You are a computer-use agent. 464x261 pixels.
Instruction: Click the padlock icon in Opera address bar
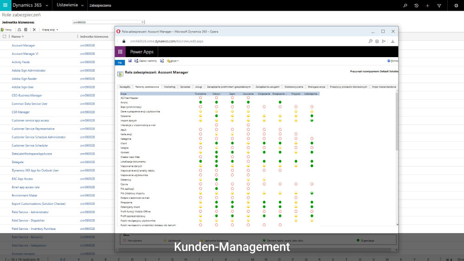pos(124,41)
